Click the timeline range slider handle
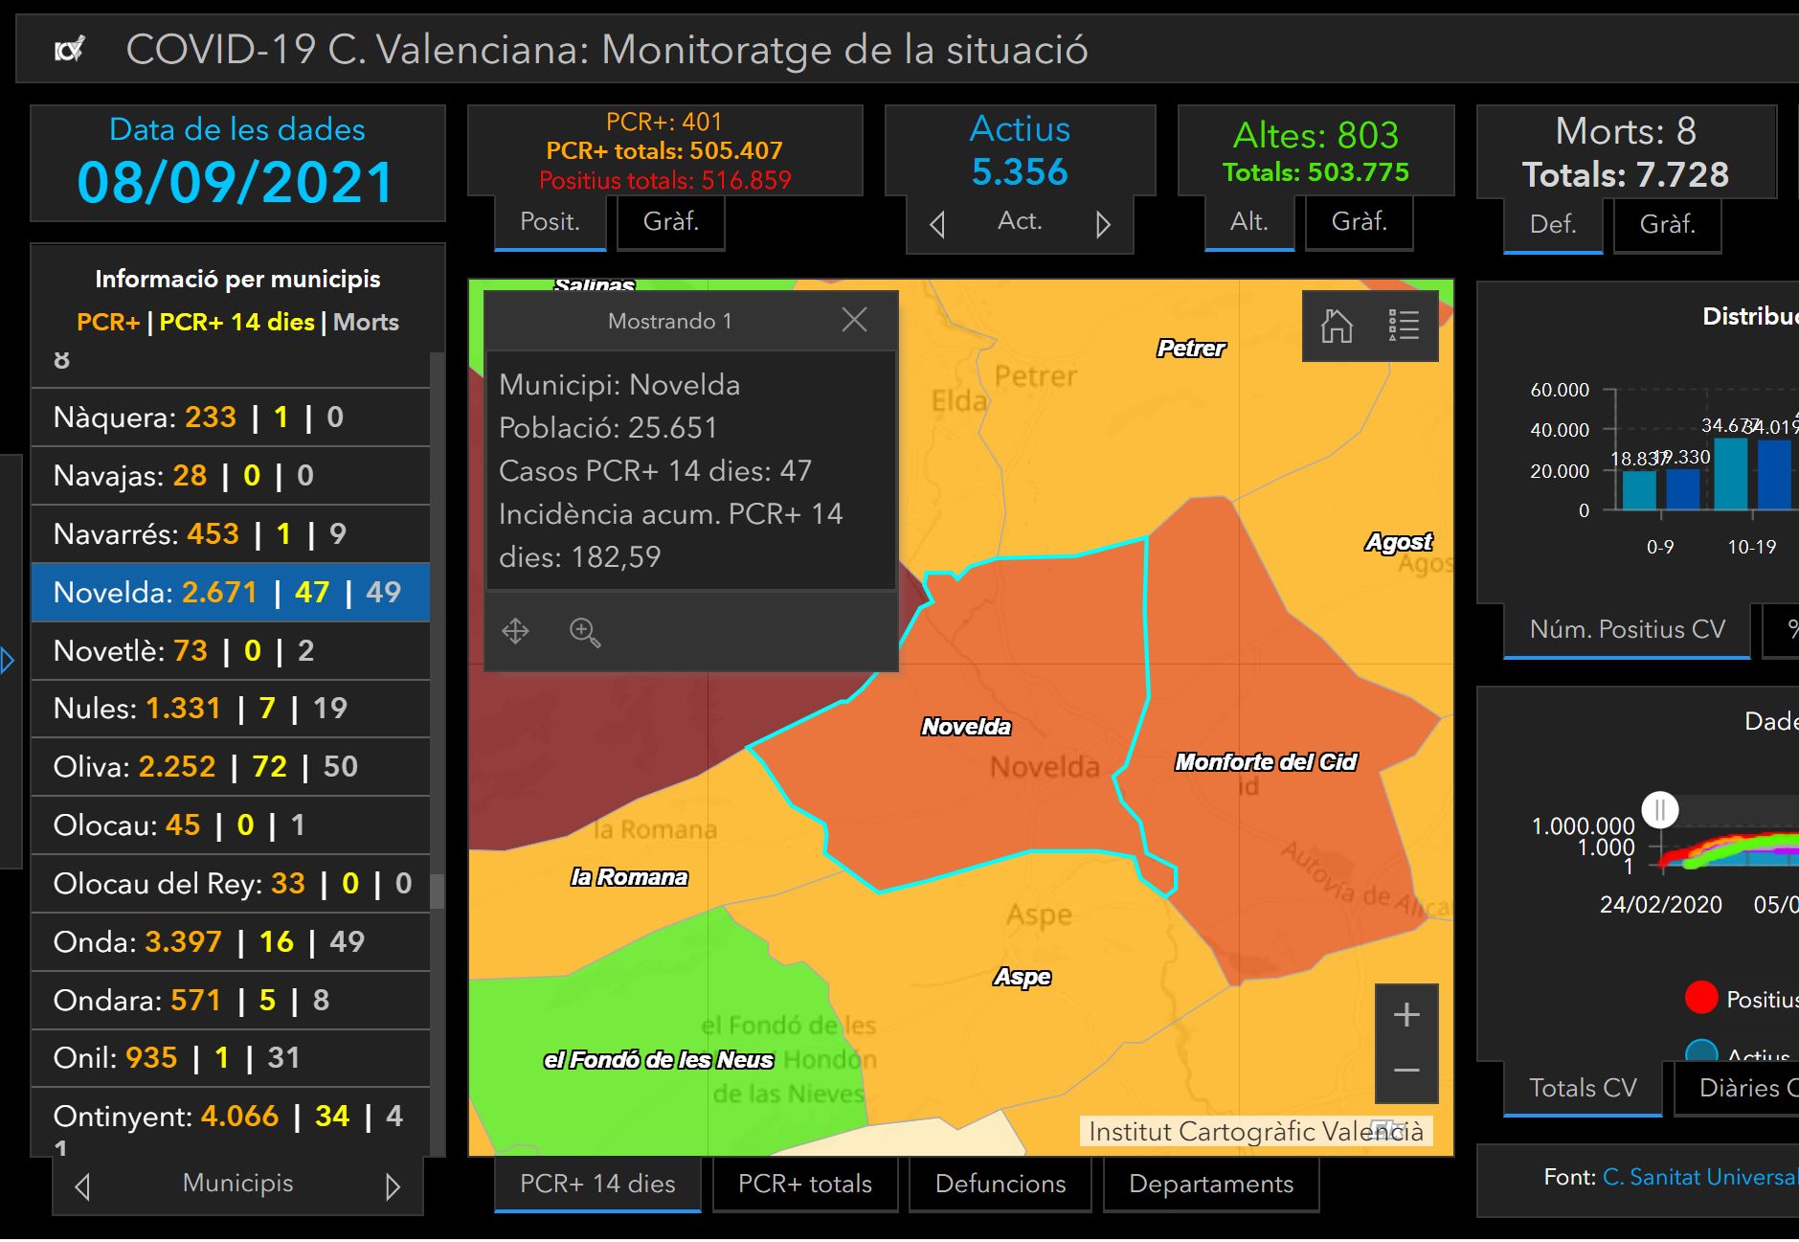Screen dimensions: 1799x1242 coord(1659,810)
